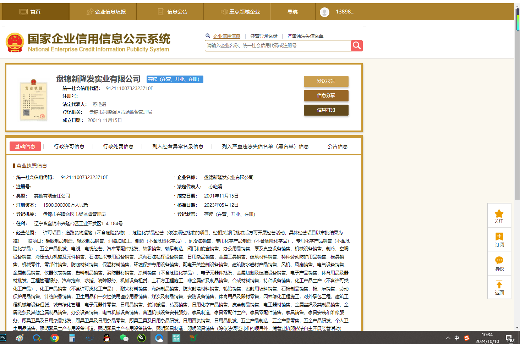Screen dimensions: 520x344
Task: Open the business license thumbnail
Action: [x=33, y=100]
